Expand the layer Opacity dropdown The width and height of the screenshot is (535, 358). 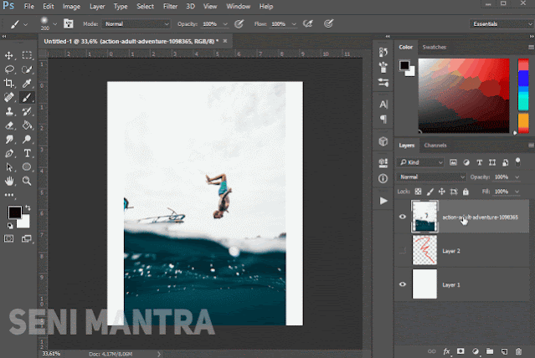tap(517, 177)
